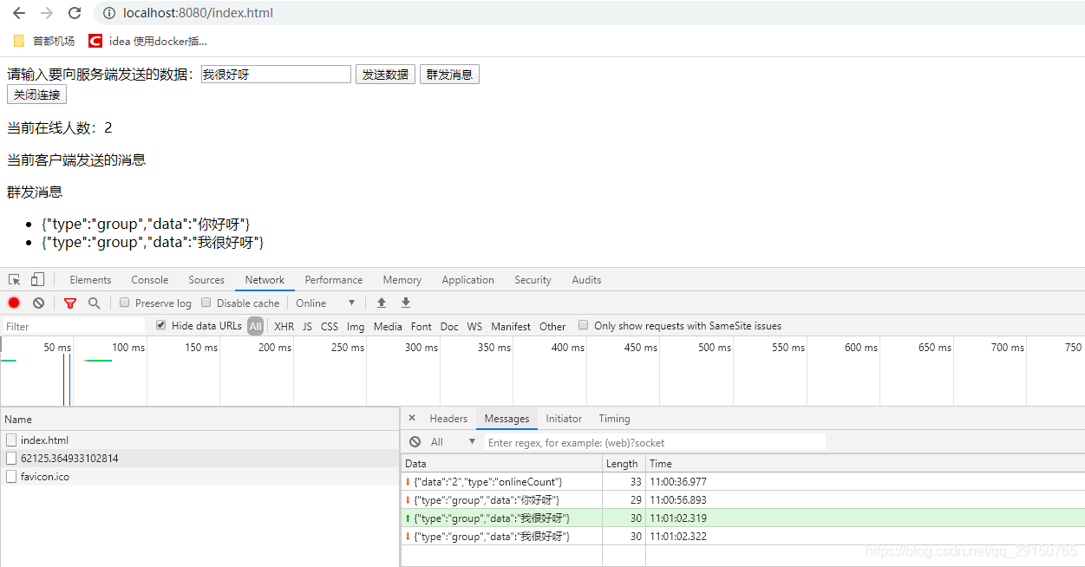Switch to the Sources tab
The width and height of the screenshot is (1085, 567).
click(x=206, y=280)
